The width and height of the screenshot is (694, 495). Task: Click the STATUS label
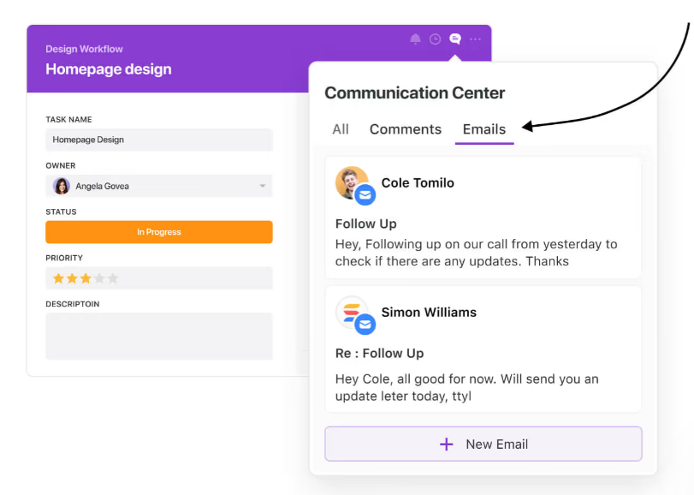[x=61, y=212]
